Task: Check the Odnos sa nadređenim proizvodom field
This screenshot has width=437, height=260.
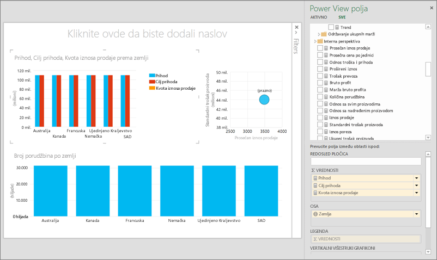Action: pyautogui.click(x=320, y=110)
